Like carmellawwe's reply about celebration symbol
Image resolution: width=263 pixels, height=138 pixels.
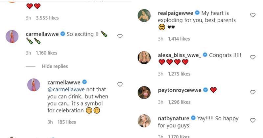[x=120, y=84]
